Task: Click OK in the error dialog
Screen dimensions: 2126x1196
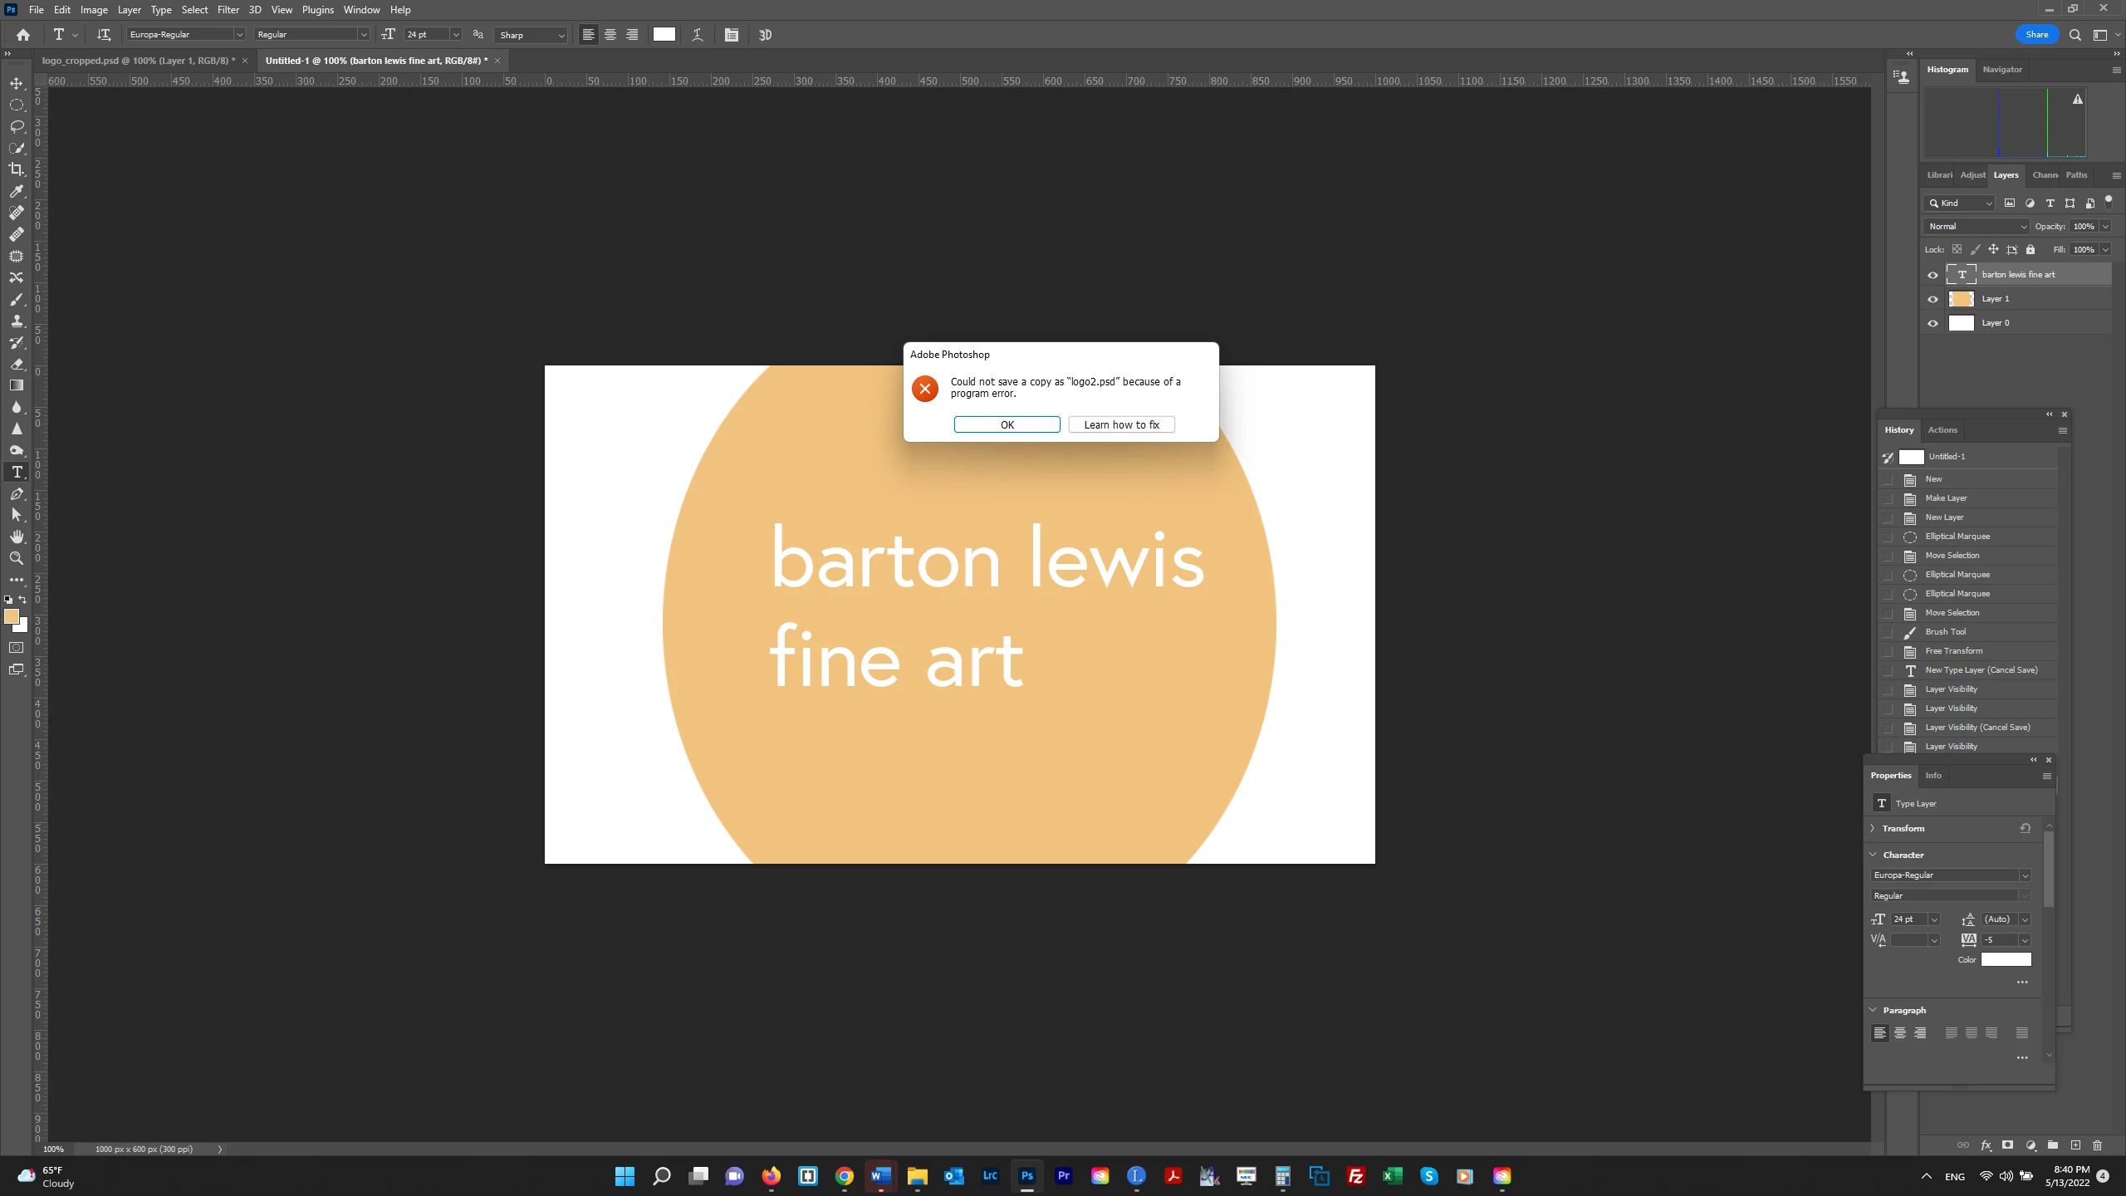Action: [x=1007, y=424]
